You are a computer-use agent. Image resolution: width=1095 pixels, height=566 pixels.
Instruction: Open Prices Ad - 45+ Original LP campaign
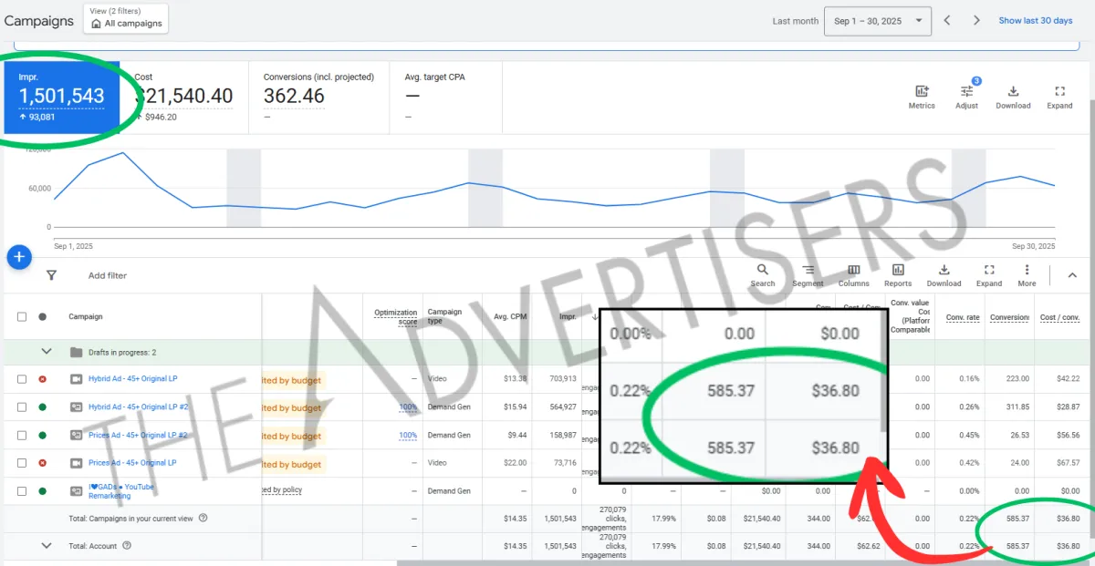(132, 463)
